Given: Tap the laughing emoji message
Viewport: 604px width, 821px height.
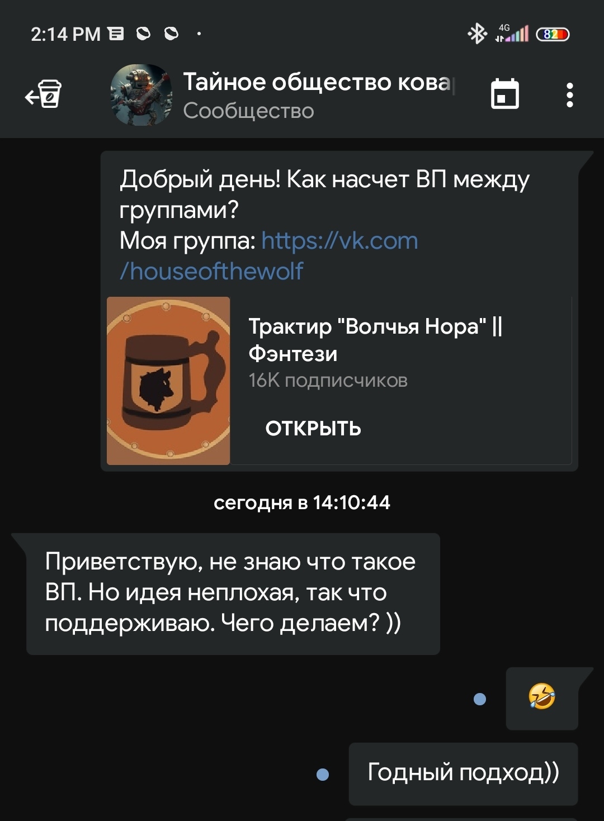Looking at the screenshot, I should [542, 698].
